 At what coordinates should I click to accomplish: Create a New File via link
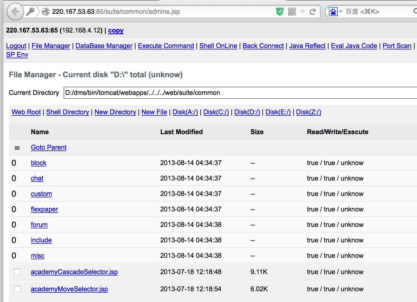pos(154,112)
